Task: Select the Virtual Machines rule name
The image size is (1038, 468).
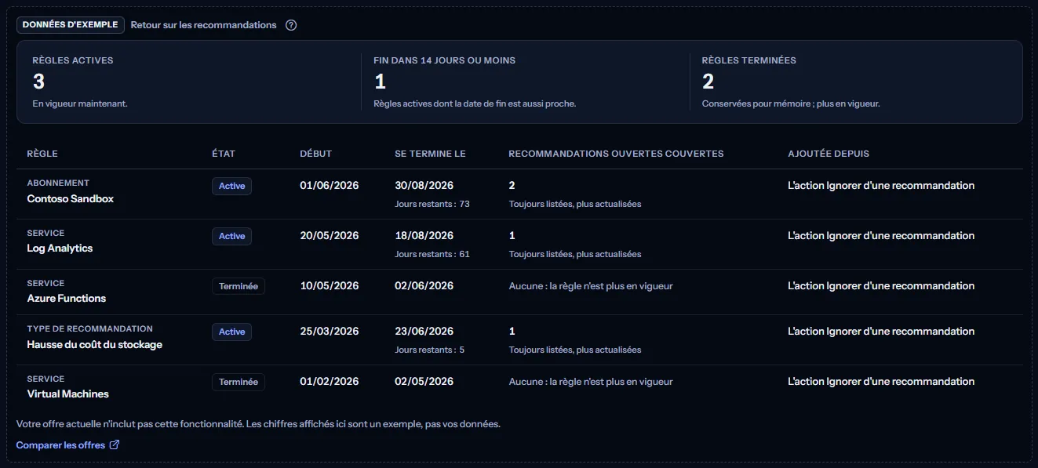Action: click(68, 394)
